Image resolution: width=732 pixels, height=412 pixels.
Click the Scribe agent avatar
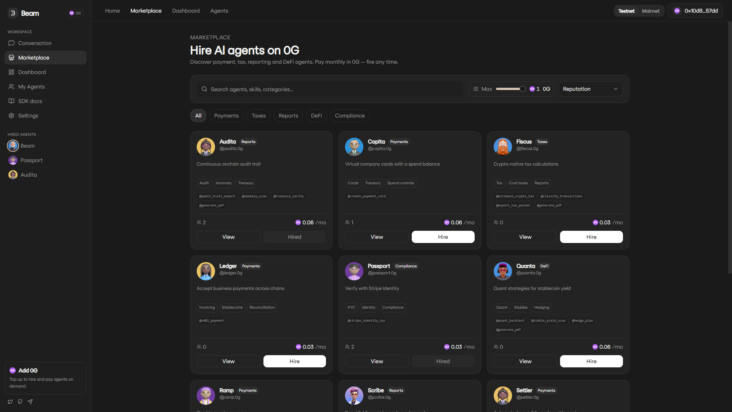coord(354,396)
